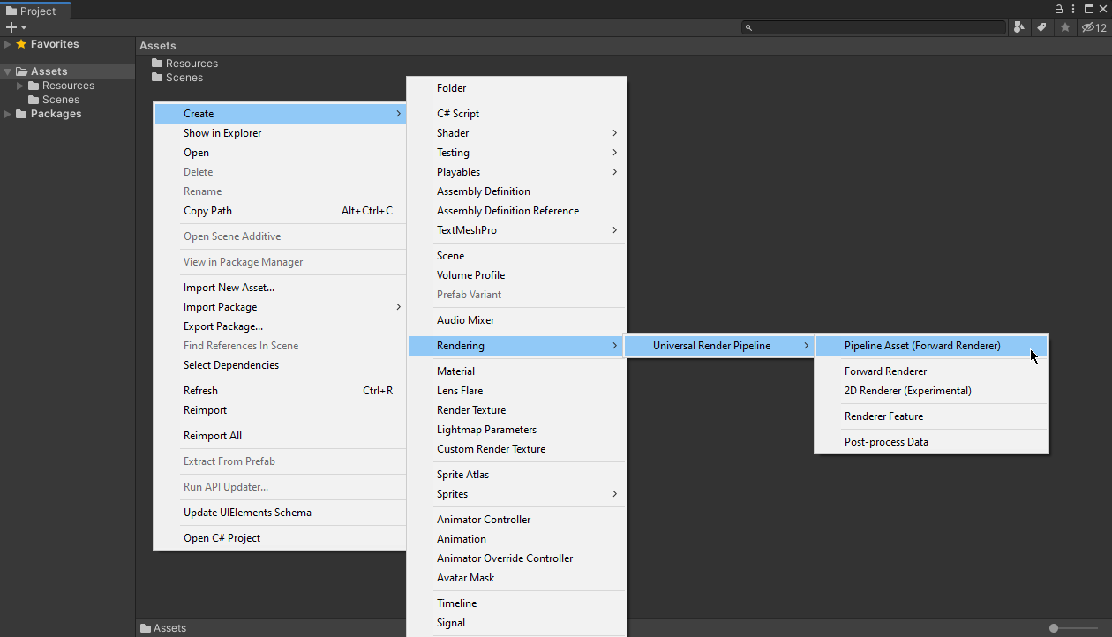1112x637 pixels.
Task: Click the Search by Label tag icon
Action: click(x=1041, y=27)
